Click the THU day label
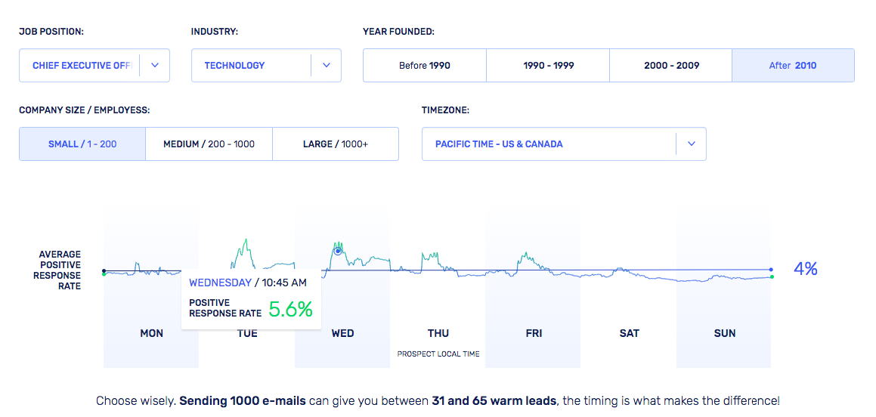 438,333
